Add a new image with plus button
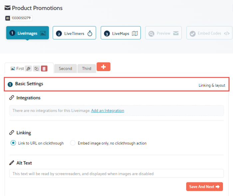The image size is (233, 196). [x=103, y=67]
